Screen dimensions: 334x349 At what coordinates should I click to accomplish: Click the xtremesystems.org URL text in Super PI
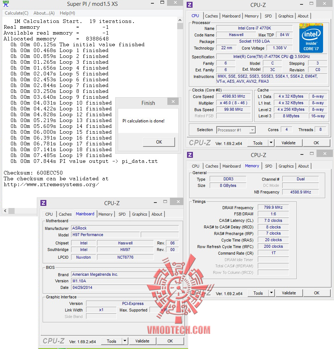point(51,185)
